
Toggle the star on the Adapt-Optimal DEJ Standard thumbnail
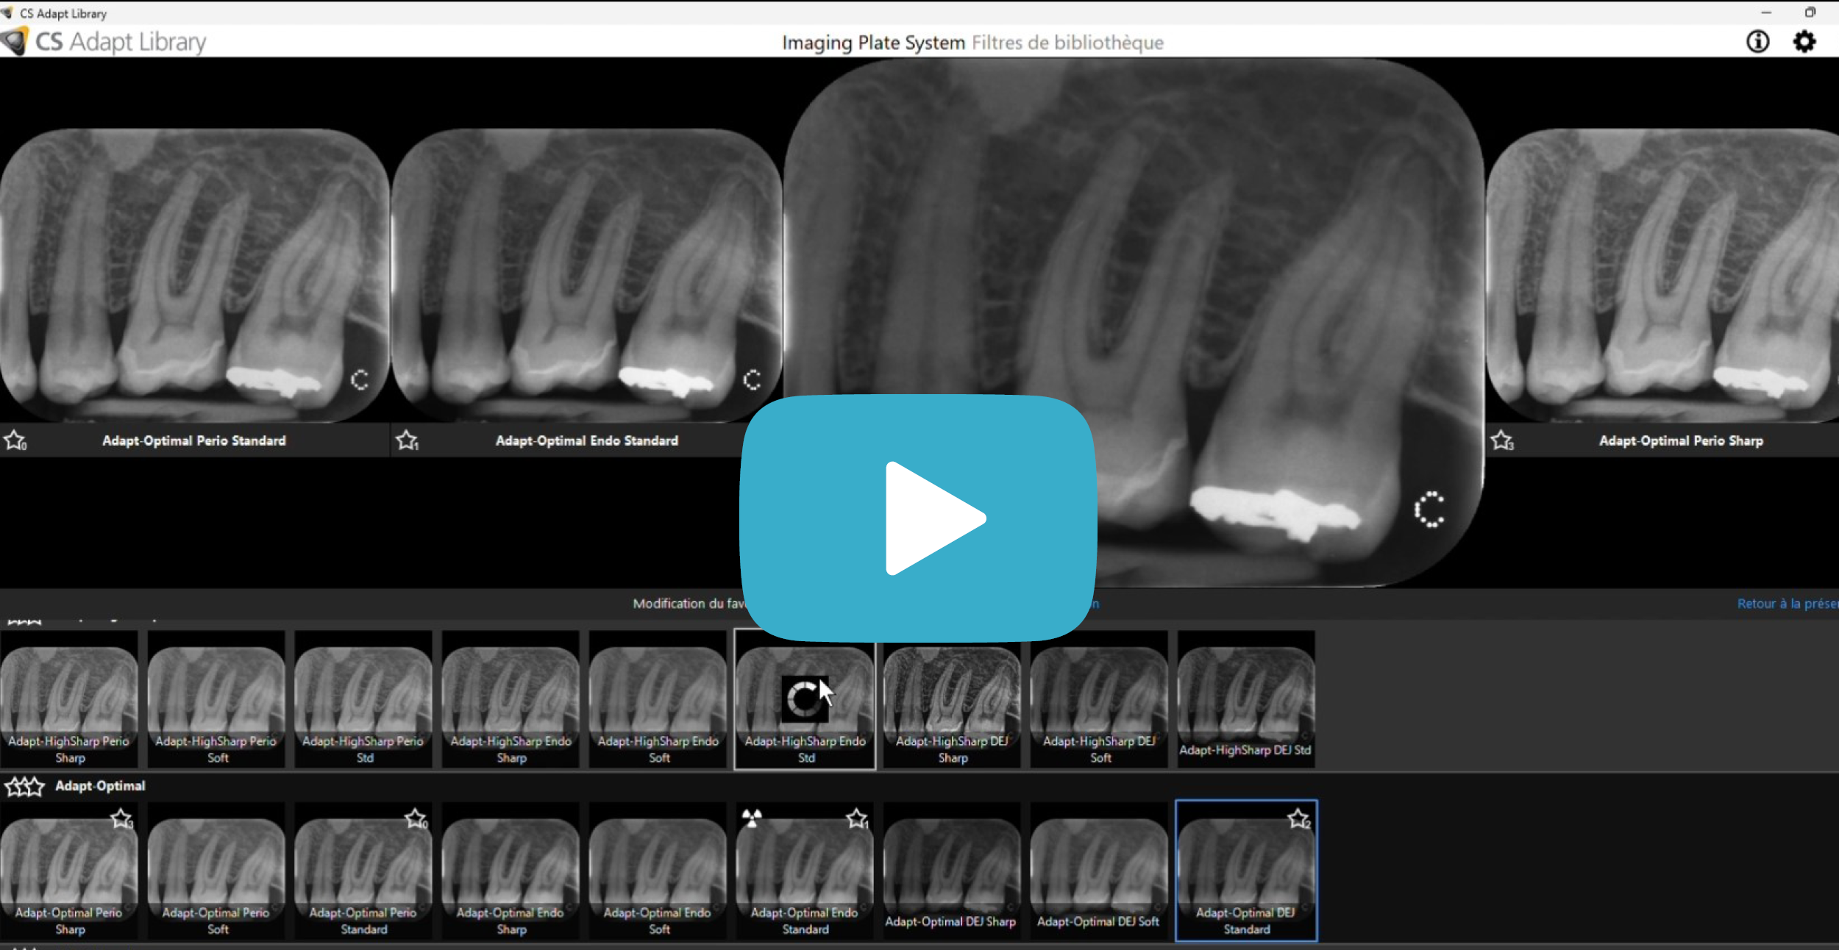(1299, 818)
